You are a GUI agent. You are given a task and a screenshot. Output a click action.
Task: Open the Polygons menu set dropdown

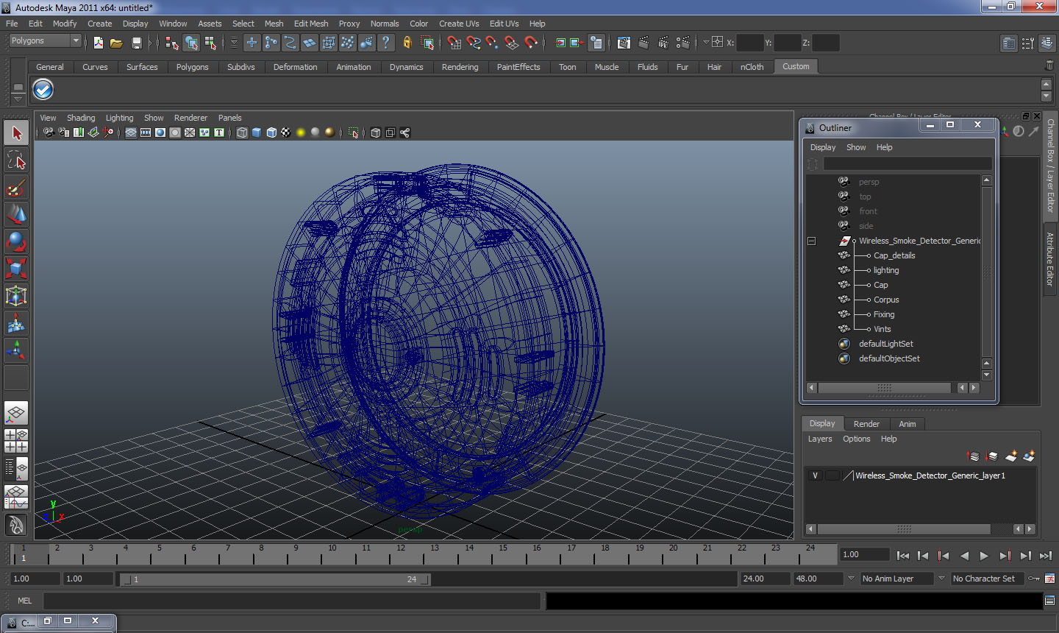click(44, 40)
